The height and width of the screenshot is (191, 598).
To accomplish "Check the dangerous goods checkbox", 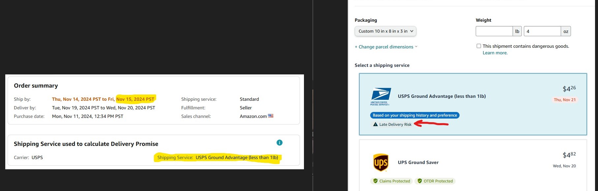I will (479, 46).
